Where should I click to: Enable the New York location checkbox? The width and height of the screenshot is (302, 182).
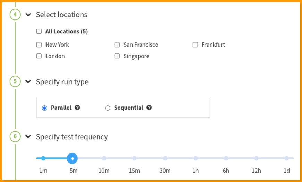[39, 45]
